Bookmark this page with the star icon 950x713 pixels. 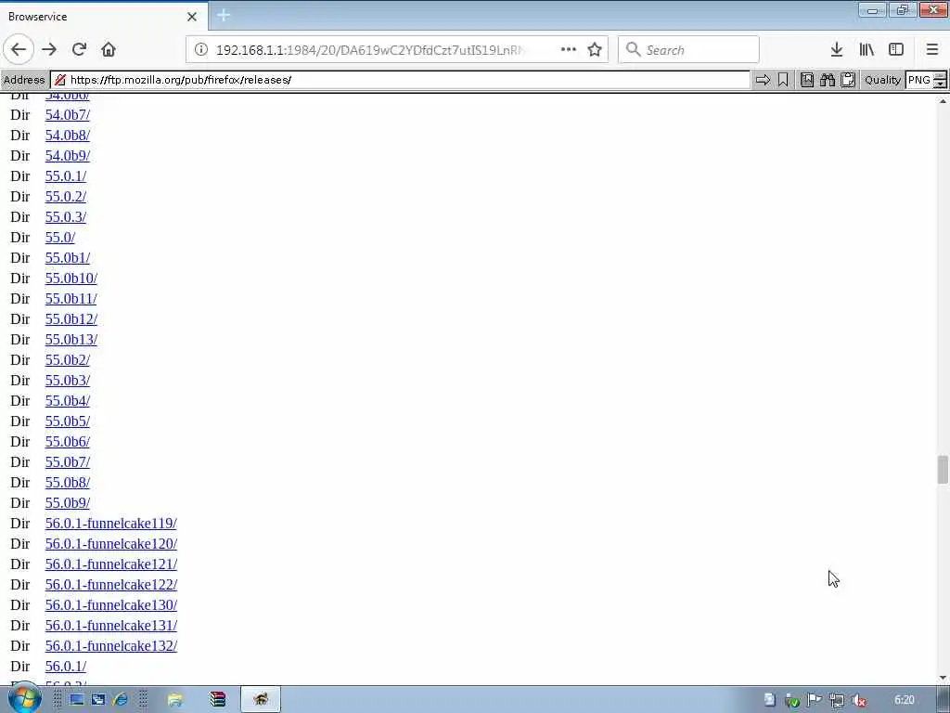coord(595,49)
